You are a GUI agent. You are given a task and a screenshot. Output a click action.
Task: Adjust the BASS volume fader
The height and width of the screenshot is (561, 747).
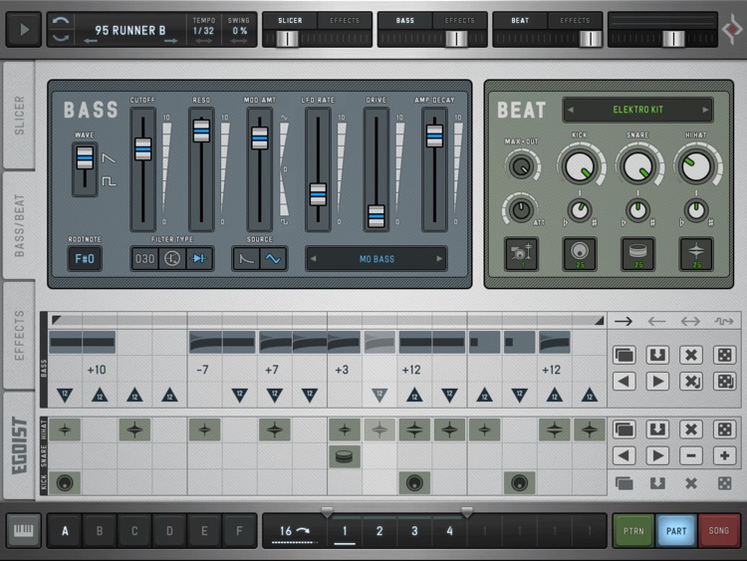click(456, 39)
